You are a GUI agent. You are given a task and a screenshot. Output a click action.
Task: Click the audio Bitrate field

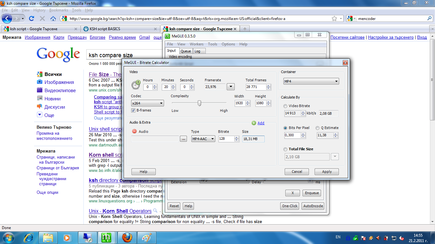point(226,139)
